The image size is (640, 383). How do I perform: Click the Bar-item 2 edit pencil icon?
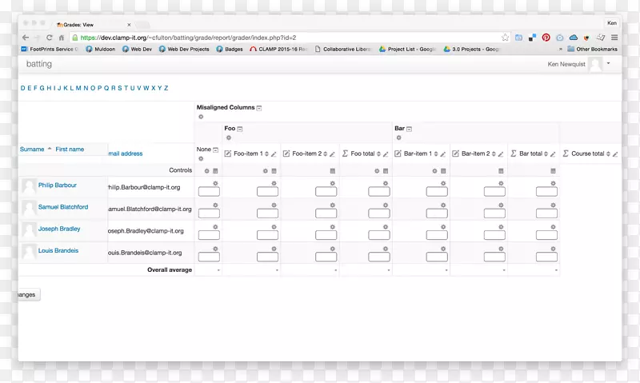coord(501,154)
